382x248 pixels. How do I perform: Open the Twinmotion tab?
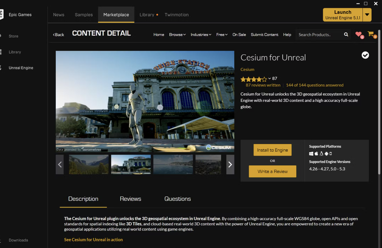coord(176,15)
